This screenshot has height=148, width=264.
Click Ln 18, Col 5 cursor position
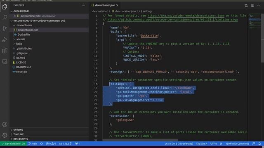[x=179, y=143]
